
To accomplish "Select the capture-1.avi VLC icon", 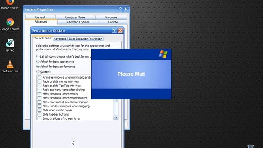I will pyautogui.click(x=10, y=64).
